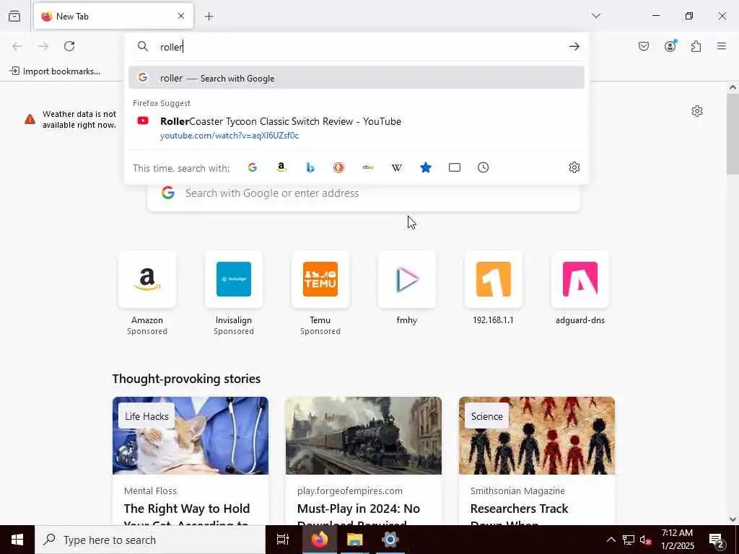Screen dimensions: 739x554
Task: Click Import bookmarks in bookmarks toolbar
Action: pyautogui.click(x=55, y=71)
